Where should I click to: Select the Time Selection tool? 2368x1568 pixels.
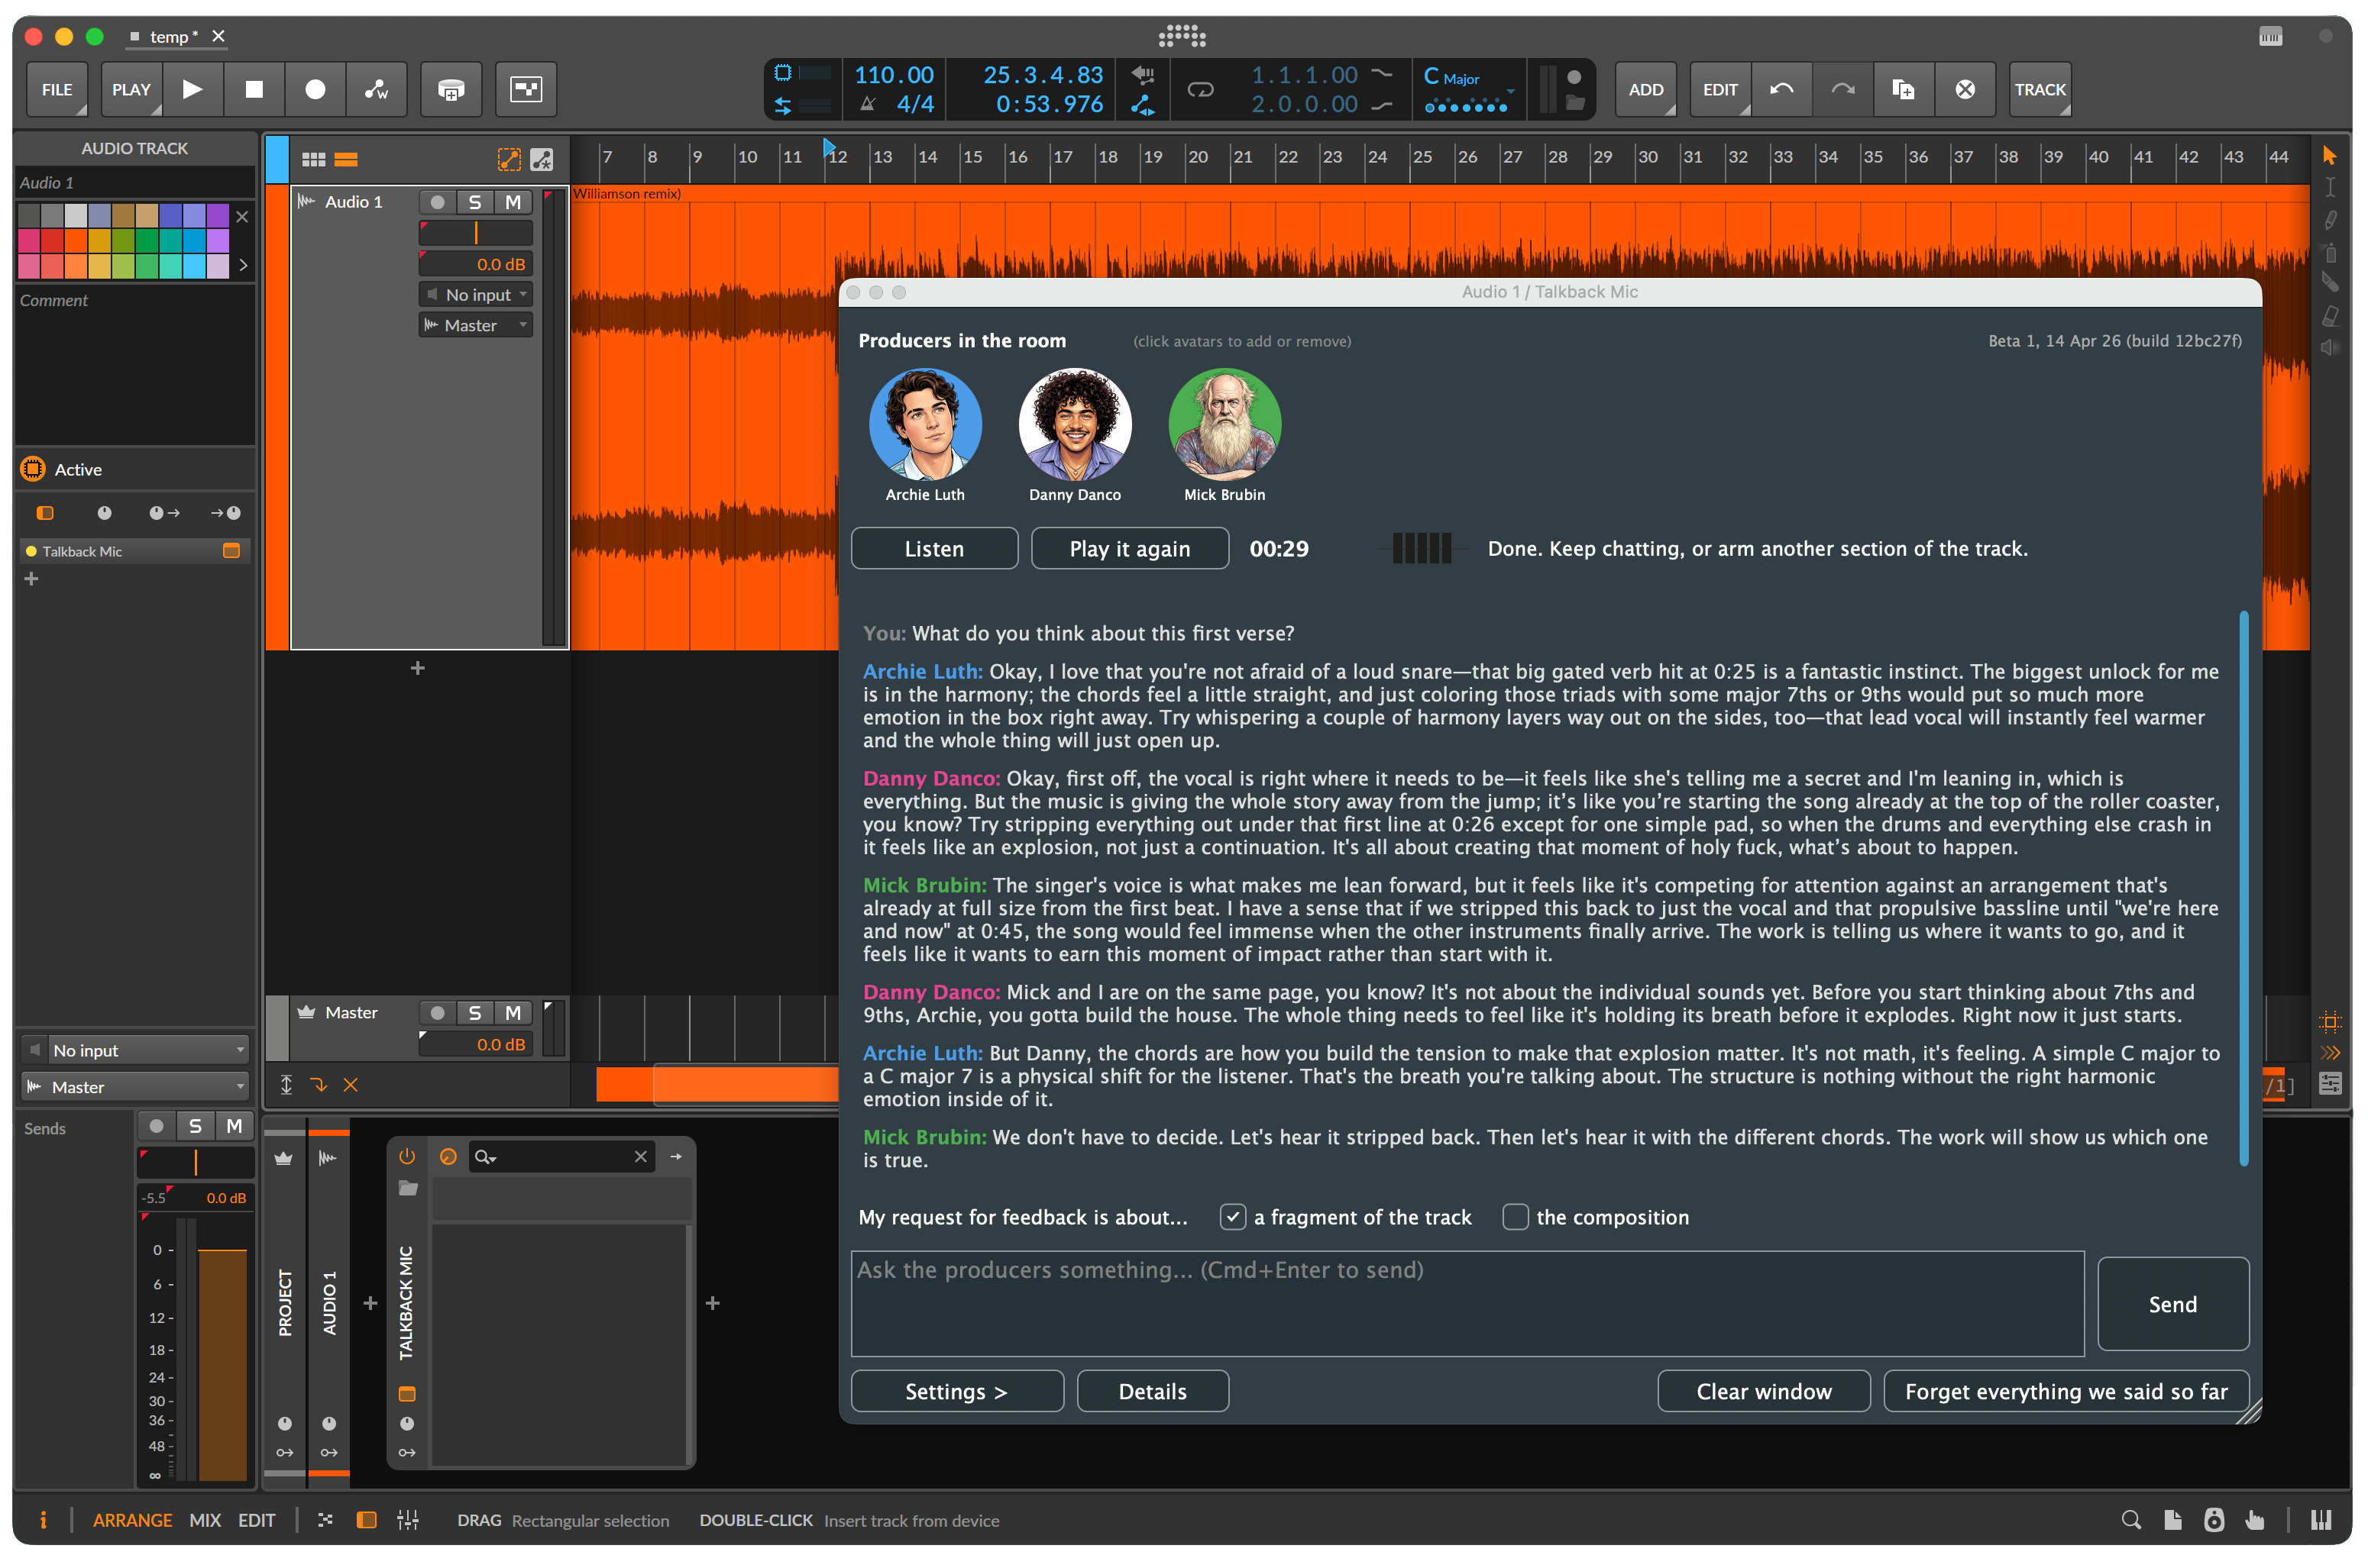click(x=2330, y=187)
